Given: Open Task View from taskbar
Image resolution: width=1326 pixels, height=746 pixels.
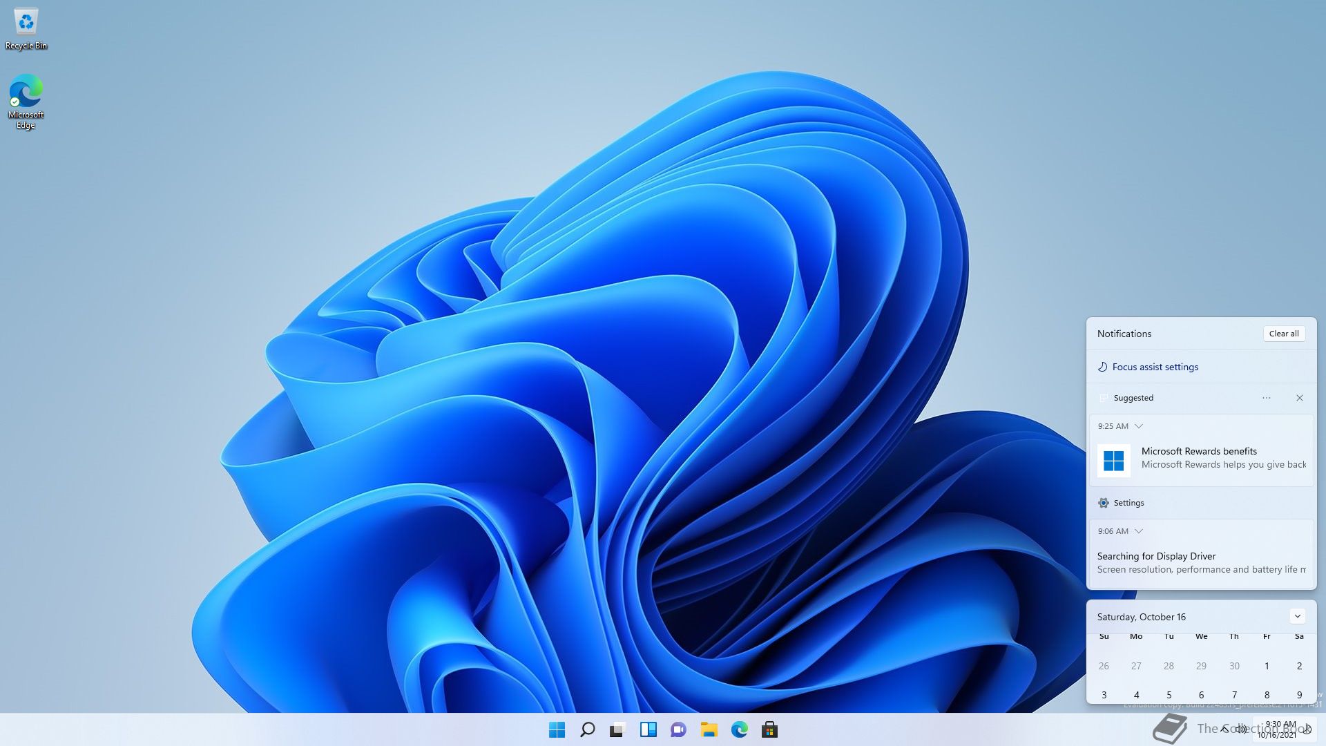Looking at the screenshot, I should tap(617, 729).
